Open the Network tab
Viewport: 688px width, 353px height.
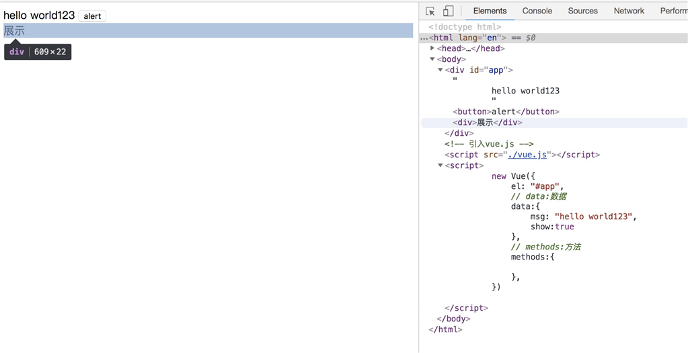[629, 11]
